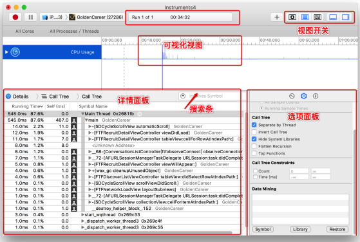This screenshot has width=360, height=242.
Task: Open the Display Settings gear inspector tab
Action: click(304, 96)
